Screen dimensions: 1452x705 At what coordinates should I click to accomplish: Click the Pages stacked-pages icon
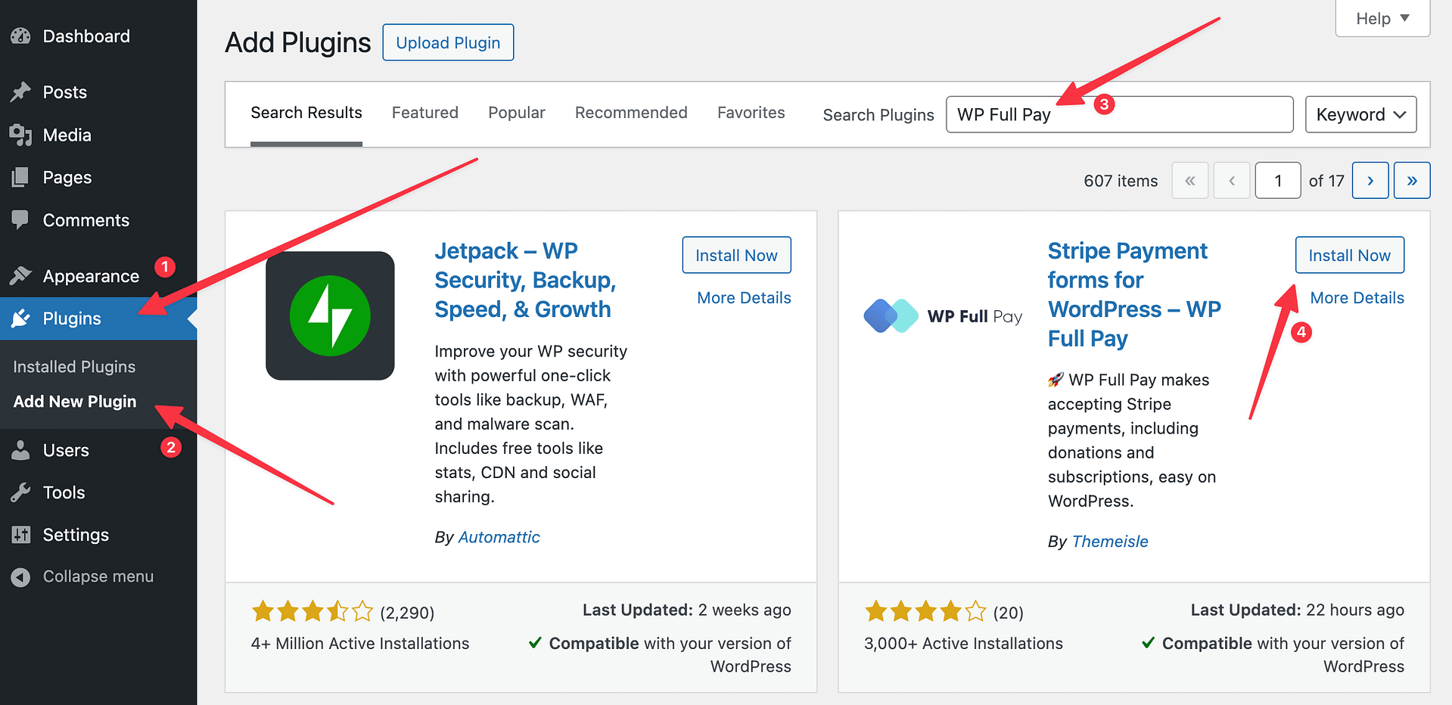coord(21,177)
